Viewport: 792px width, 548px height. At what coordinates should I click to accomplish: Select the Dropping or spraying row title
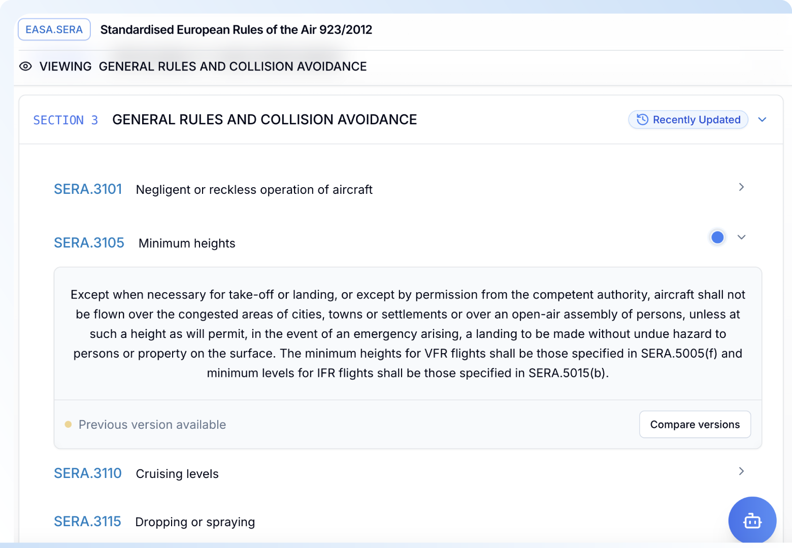pos(195,522)
